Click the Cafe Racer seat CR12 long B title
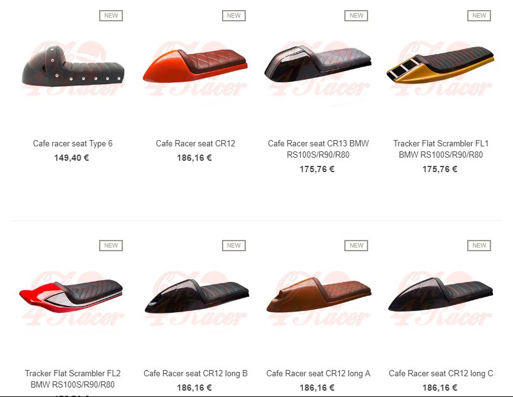Screen dimensions: 513x397 195,373
